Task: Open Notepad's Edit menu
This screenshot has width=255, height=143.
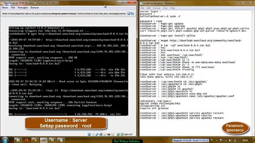Action: point(149,8)
